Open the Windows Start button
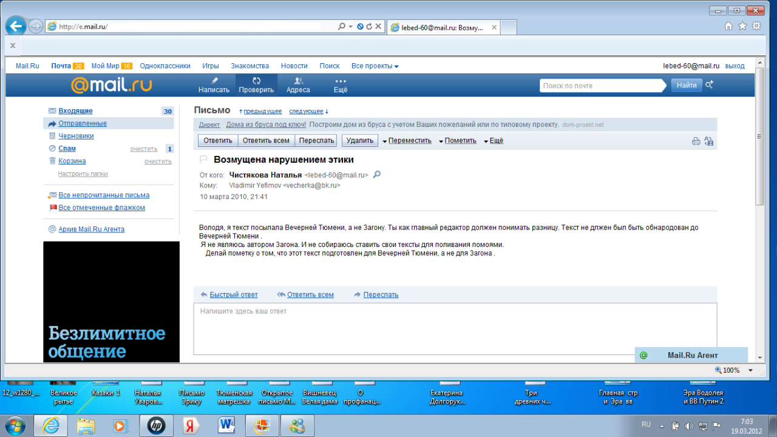 15,425
